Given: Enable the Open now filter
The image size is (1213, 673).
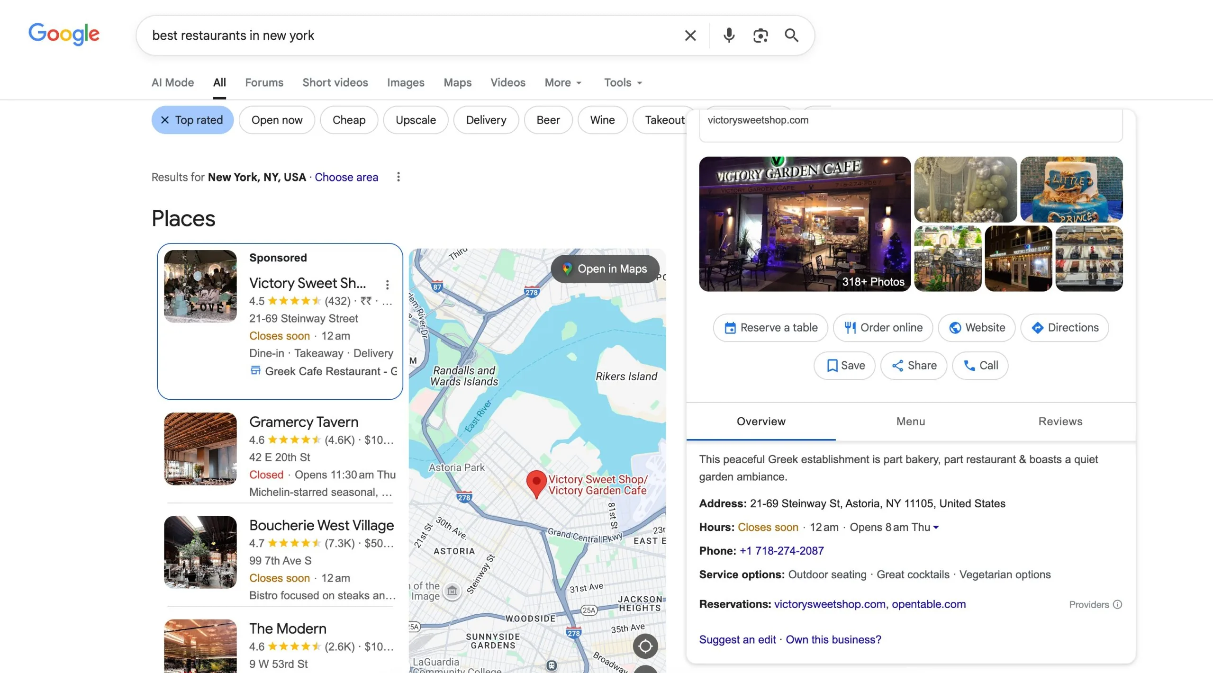Looking at the screenshot, I should (x=277, y=120).
